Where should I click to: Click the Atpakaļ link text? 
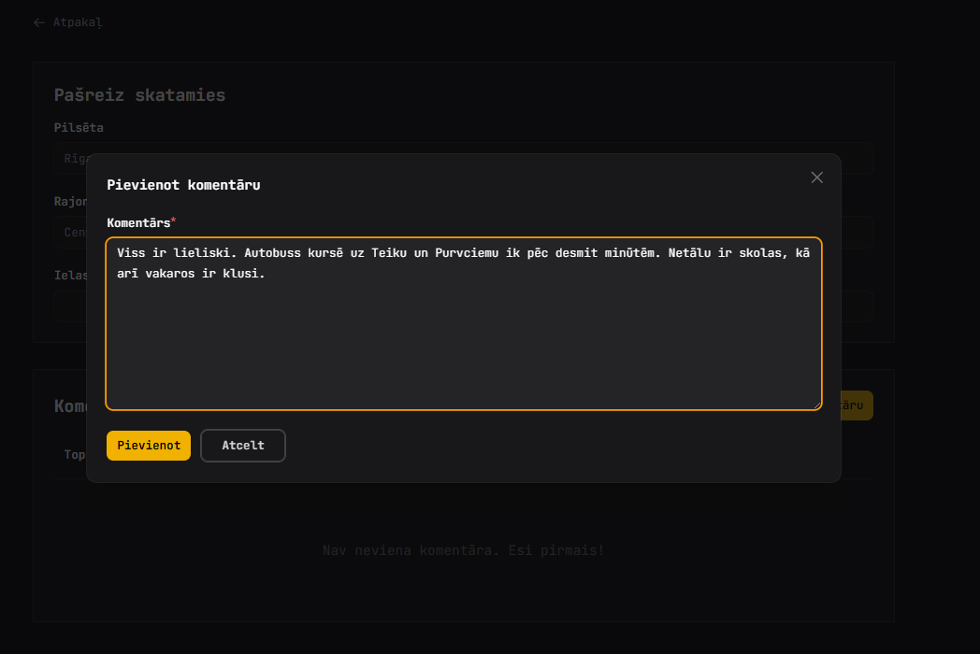(x=78, y=22)
